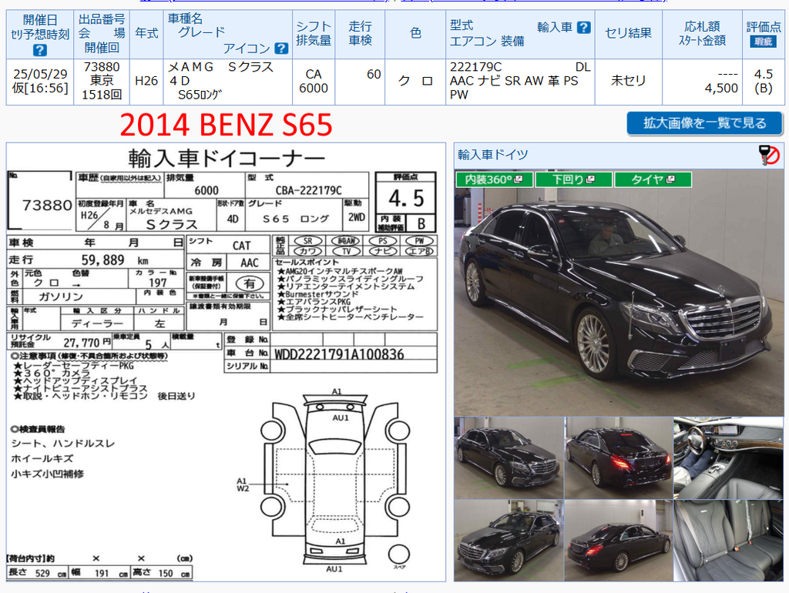
Task: Click the sales point ★Burmesterサウンド
Action: point(318,294)
